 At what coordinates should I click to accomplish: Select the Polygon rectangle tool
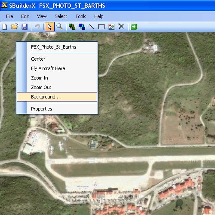(101, 27)
